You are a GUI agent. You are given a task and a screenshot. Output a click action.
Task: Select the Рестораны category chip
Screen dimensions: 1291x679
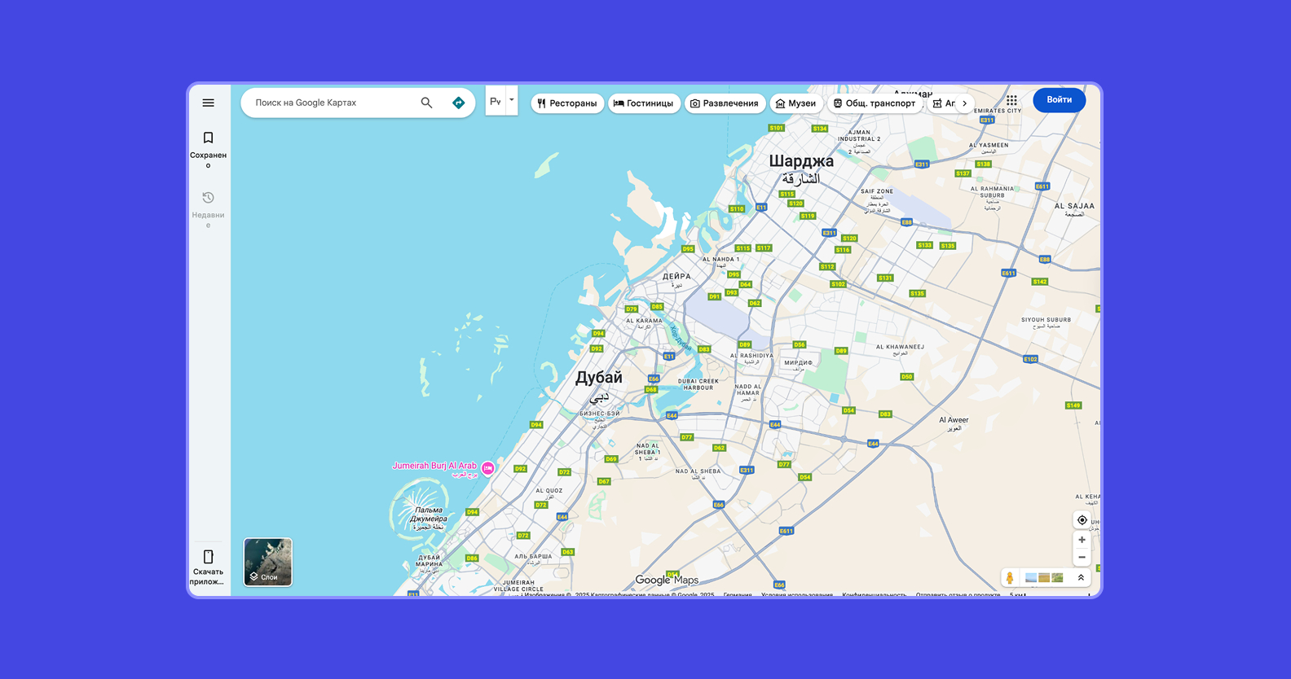[567, 103]
